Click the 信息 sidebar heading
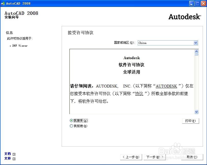The image size is (207, 165). pos(9,33)
